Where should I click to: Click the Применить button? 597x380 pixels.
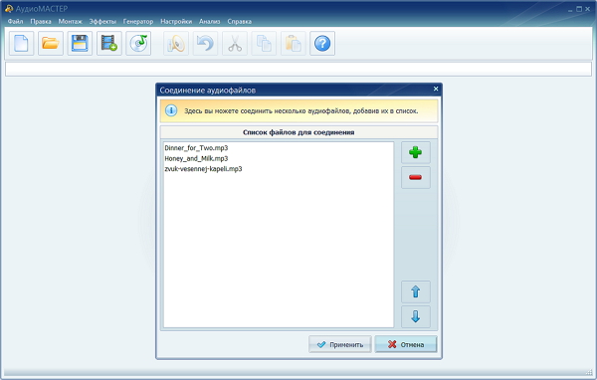[340, 344]
